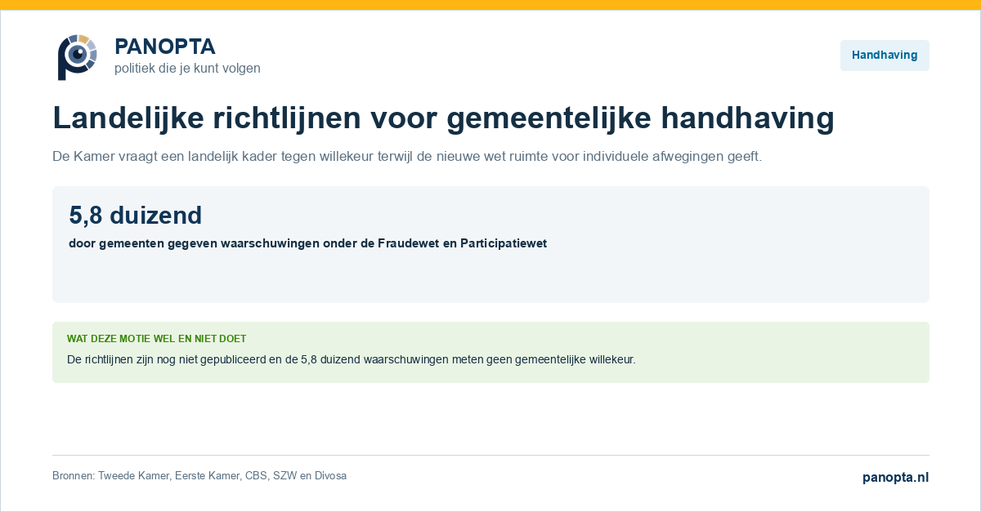
Task: Click the Panopta eye logo icon
Action: (x=78, y=56)
